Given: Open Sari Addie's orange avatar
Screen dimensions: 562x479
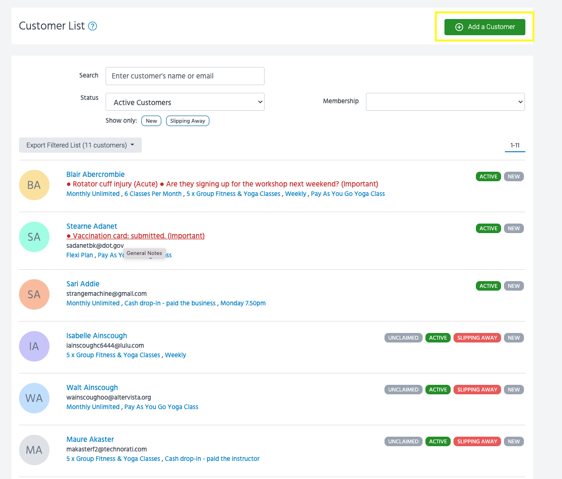Looking at the screenshot, I should tap(34, 294).
